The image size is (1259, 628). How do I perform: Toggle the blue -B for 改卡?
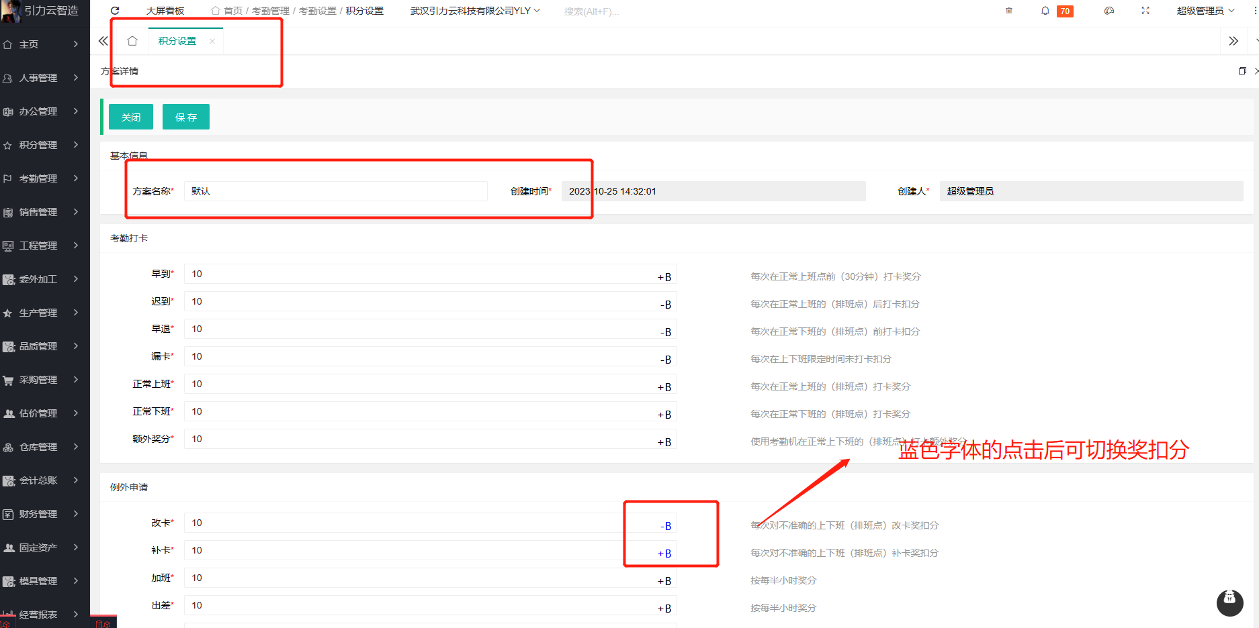point(665,526)
